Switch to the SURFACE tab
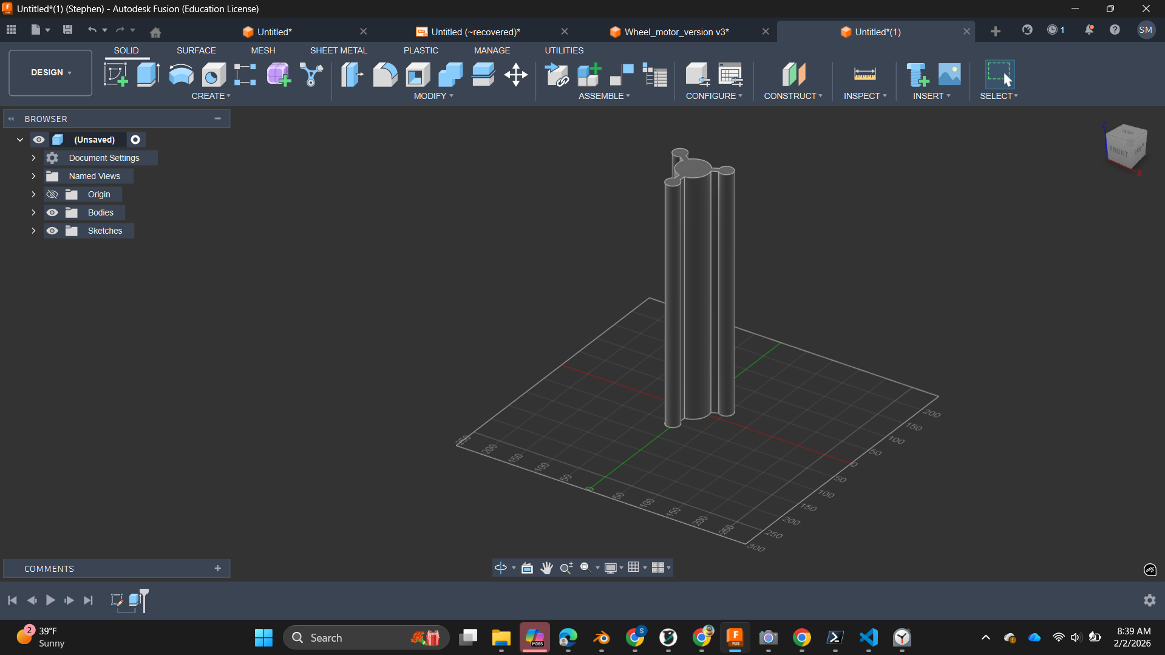The height and width of the screenshot is (655, 1165). pyautogui.click(x=196, y=50)
